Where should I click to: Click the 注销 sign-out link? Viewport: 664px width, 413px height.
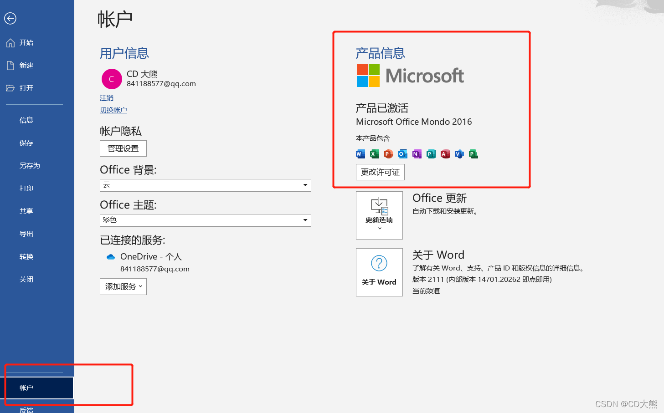tap(107, 98)
